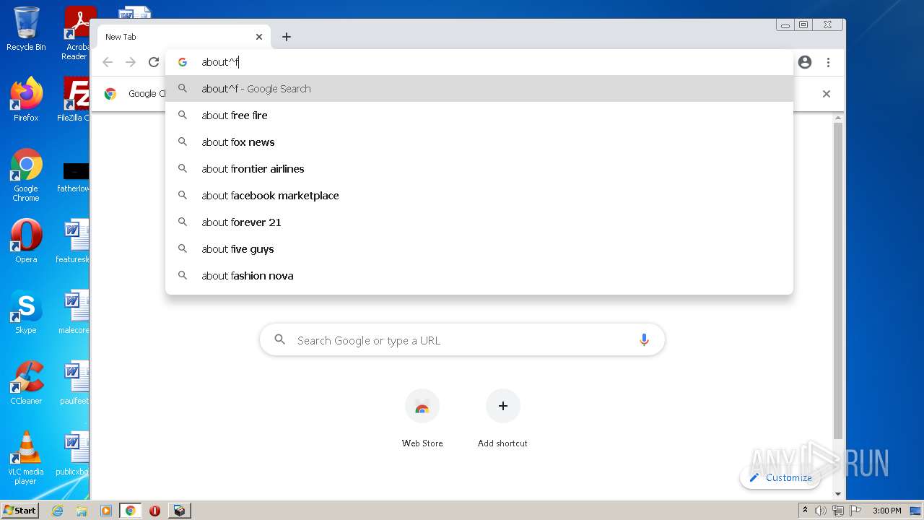Click the Add shortcut plus tile
Image resolution: width=924 pixels, height=520 pixels.
point(503,406)
